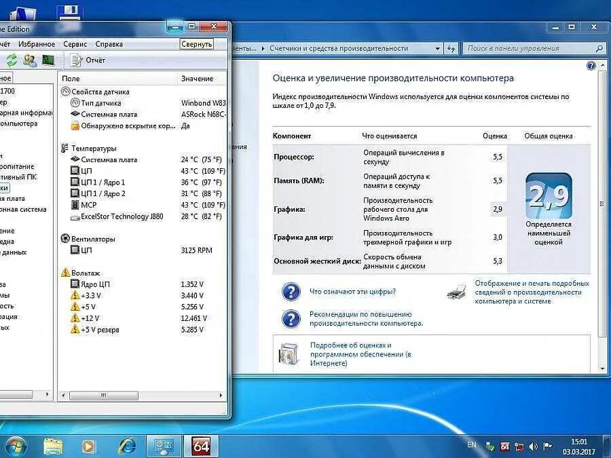Click the Control Panel vertical scrollbar down arrow
Image resolution: width=611 pixels, height=458 pixels.
(603, 368)
